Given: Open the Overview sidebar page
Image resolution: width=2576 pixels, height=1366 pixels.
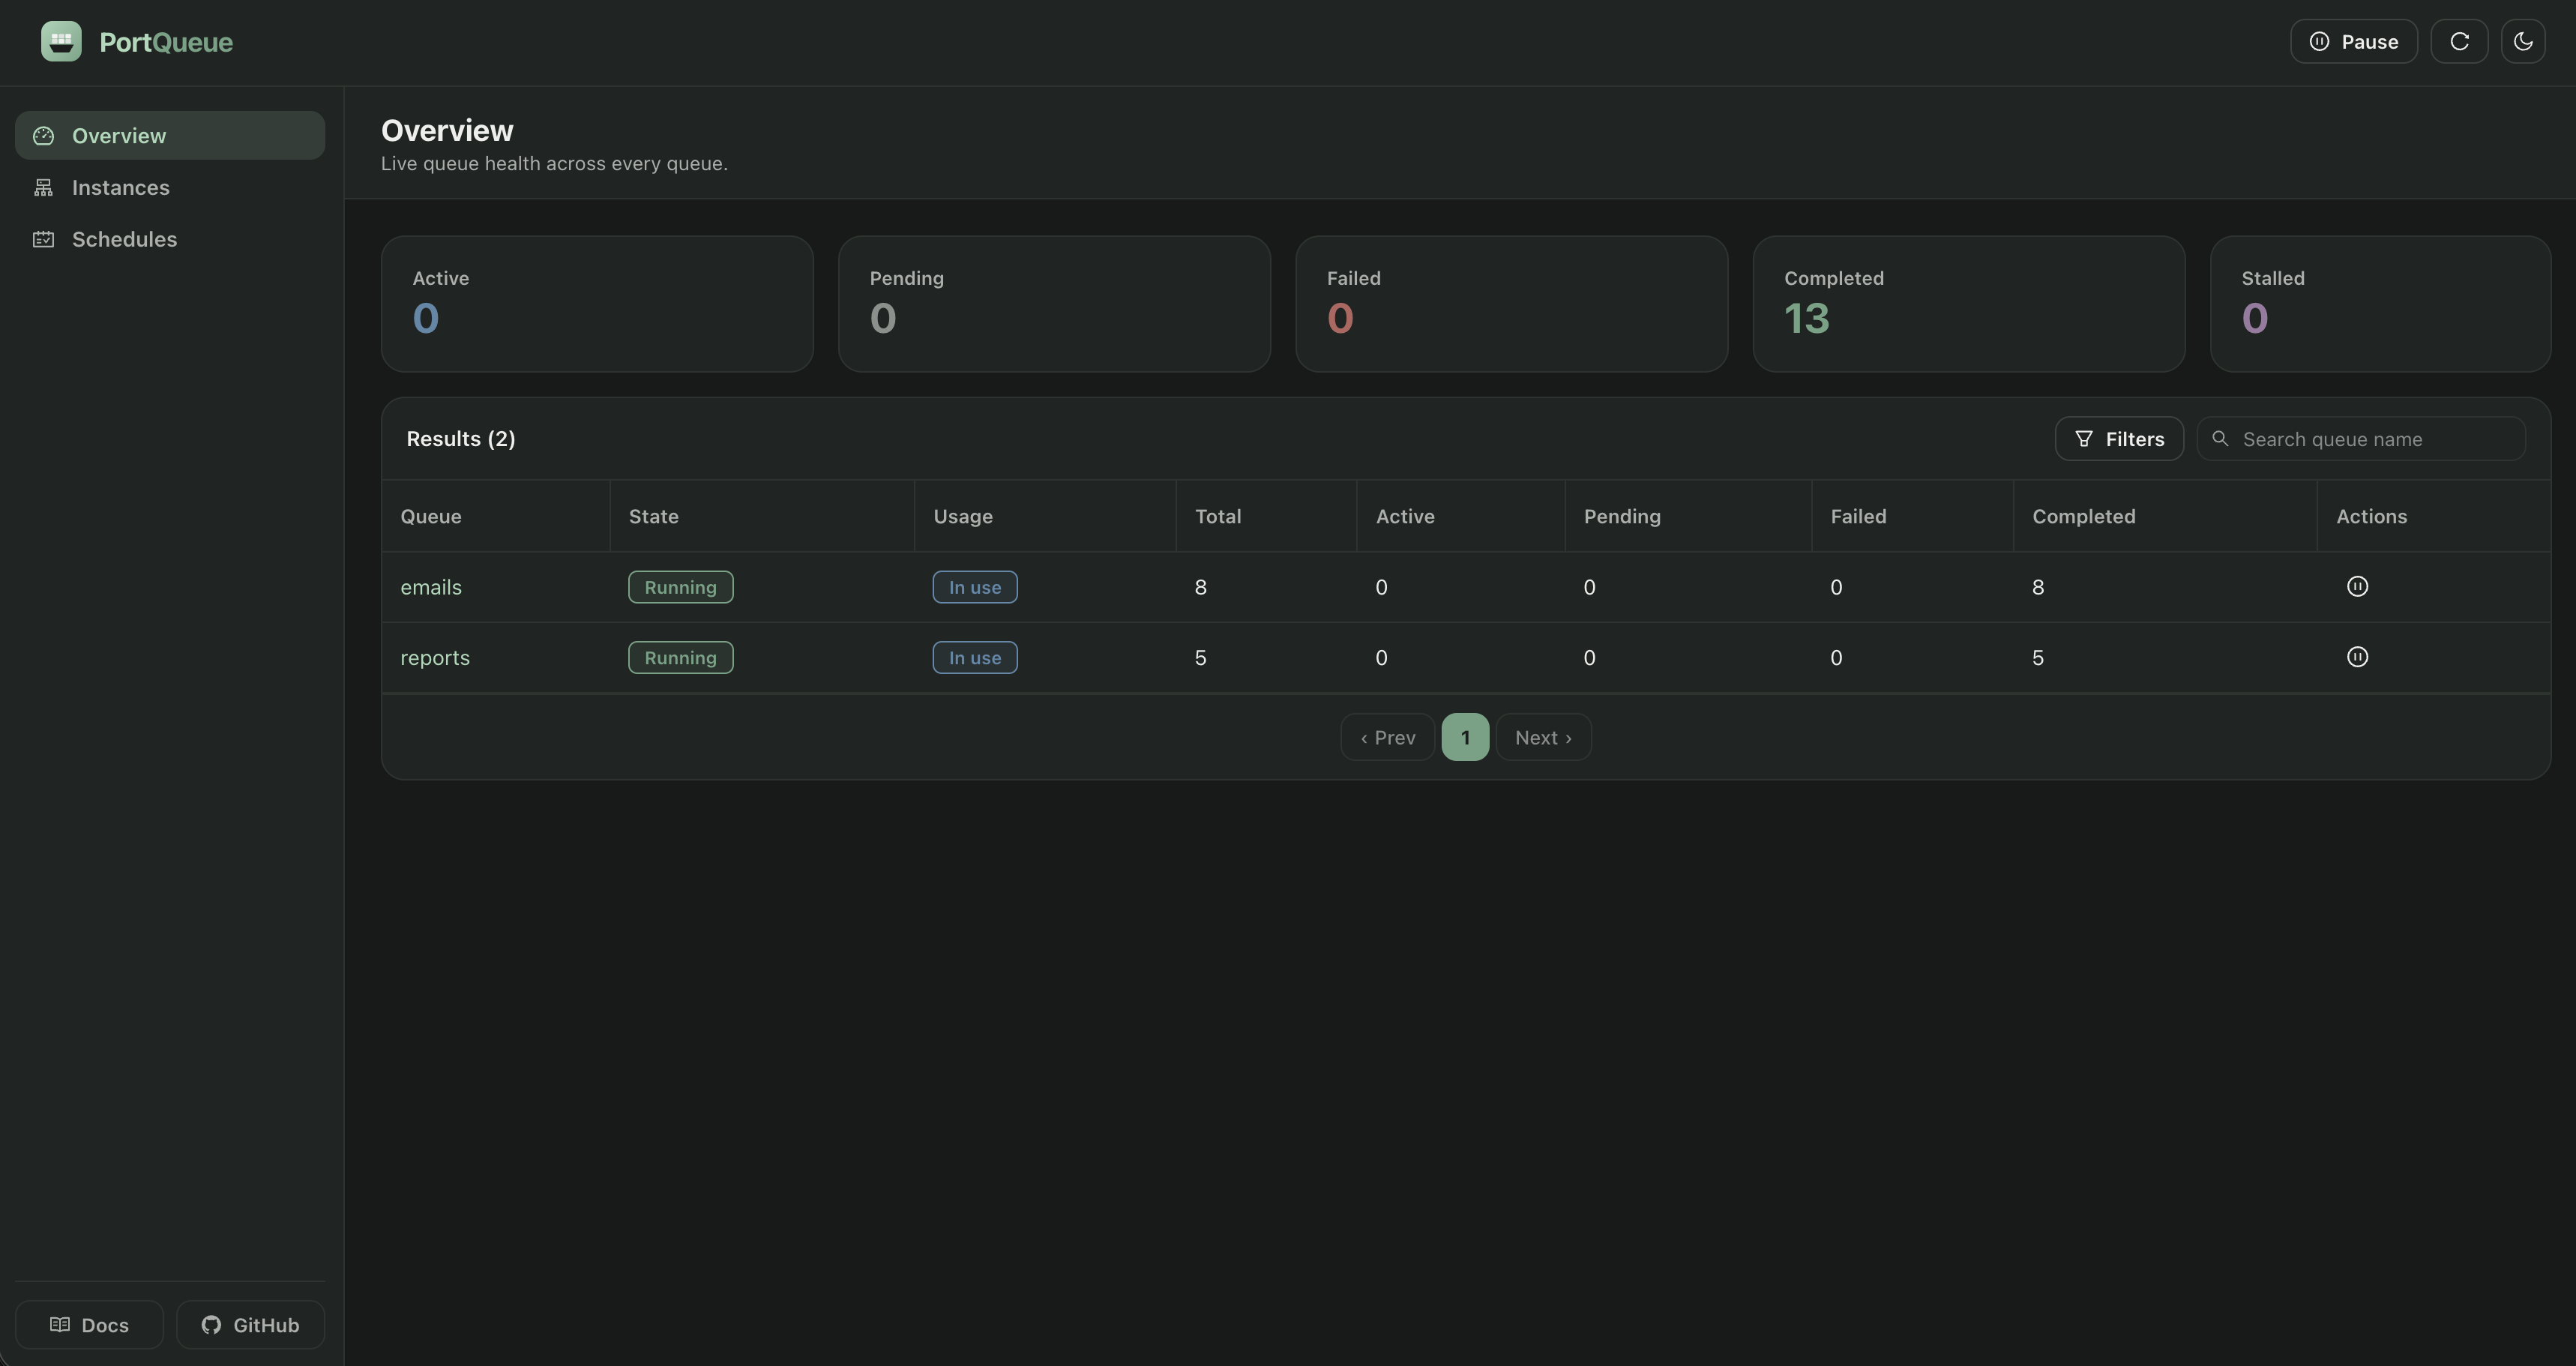Looking at the screenshot, I should 170,135.
